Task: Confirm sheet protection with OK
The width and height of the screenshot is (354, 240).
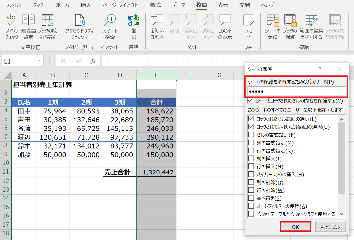Action: tap(295, 227)
